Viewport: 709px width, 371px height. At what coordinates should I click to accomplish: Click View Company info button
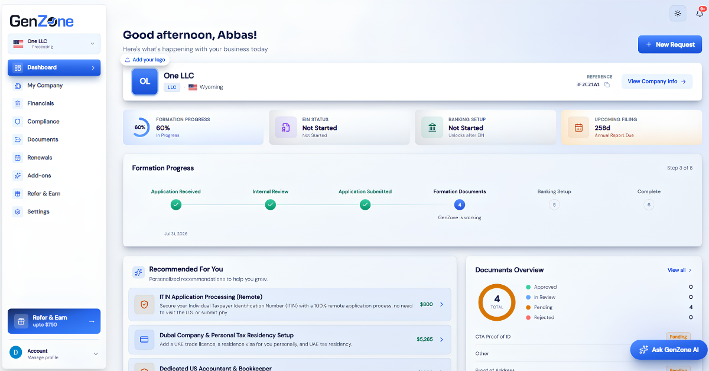click(x=657, y=82)
